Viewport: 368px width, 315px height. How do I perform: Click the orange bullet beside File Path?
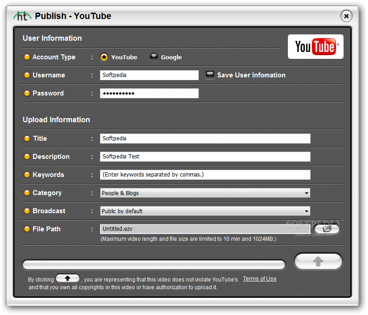point(27,229)
